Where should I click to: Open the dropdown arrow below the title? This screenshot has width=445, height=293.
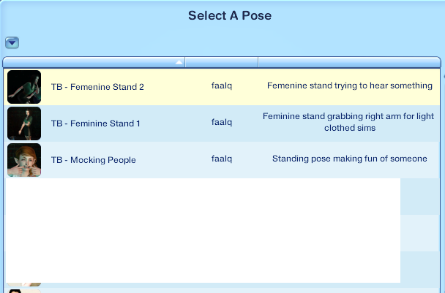click(12, 43)
